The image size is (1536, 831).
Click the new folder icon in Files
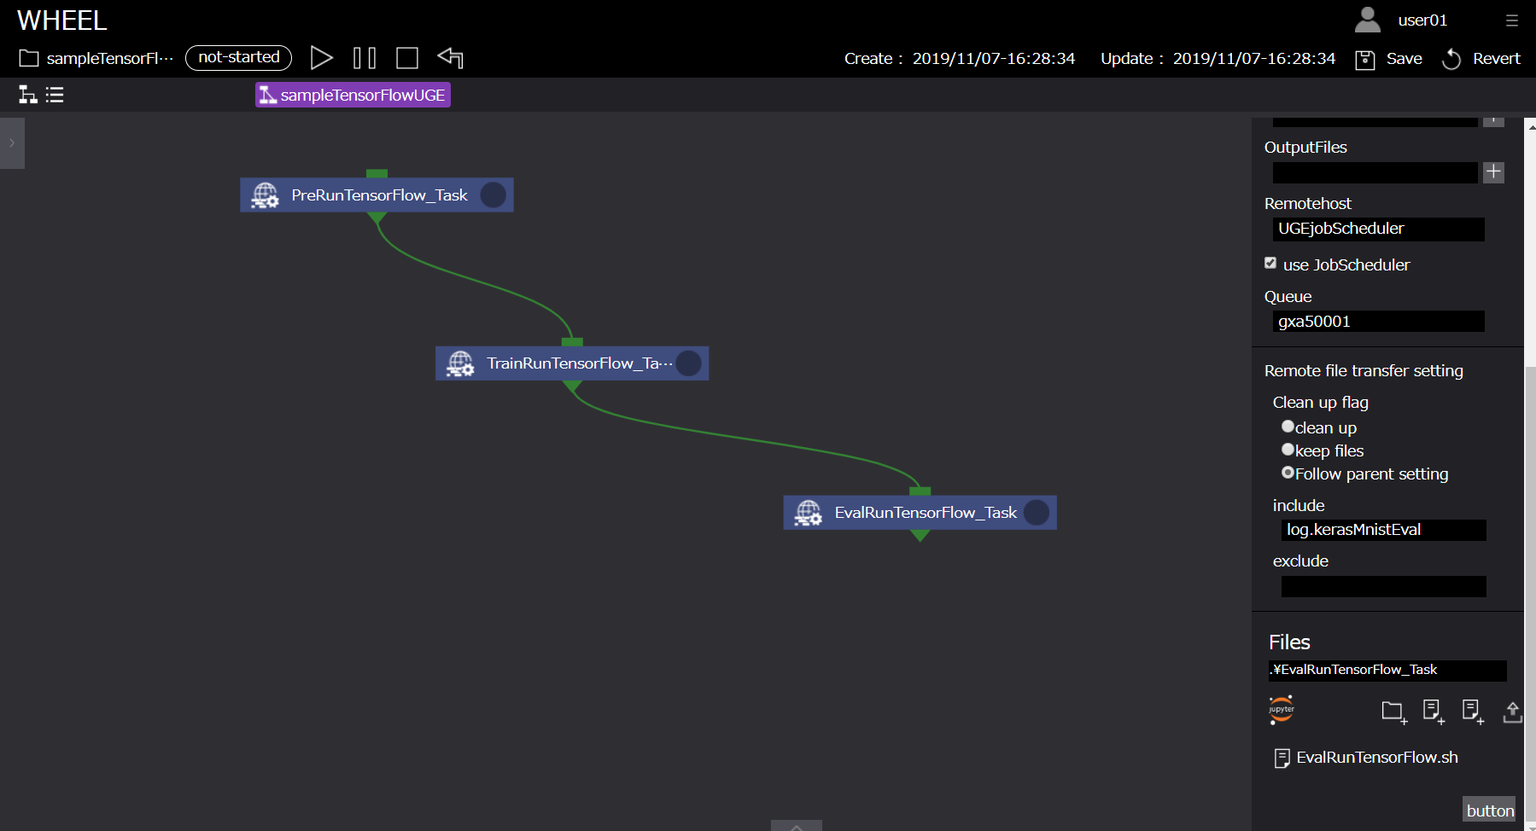(x=1393, y=711)
